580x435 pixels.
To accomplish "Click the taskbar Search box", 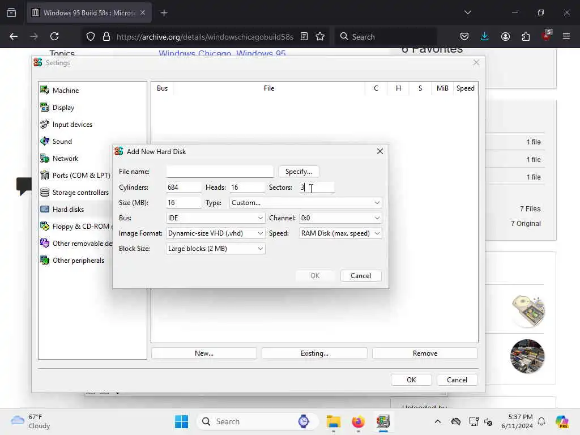I will (x=257, y=421).
